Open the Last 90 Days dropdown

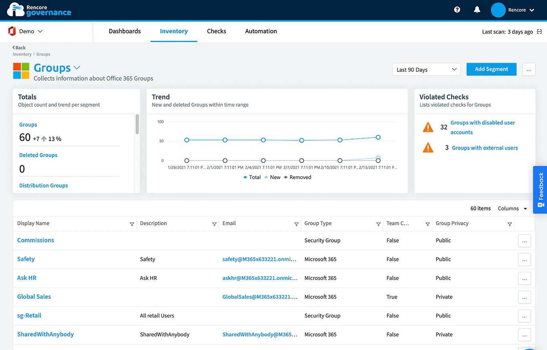pyautogui.click(x=426, y=69)
